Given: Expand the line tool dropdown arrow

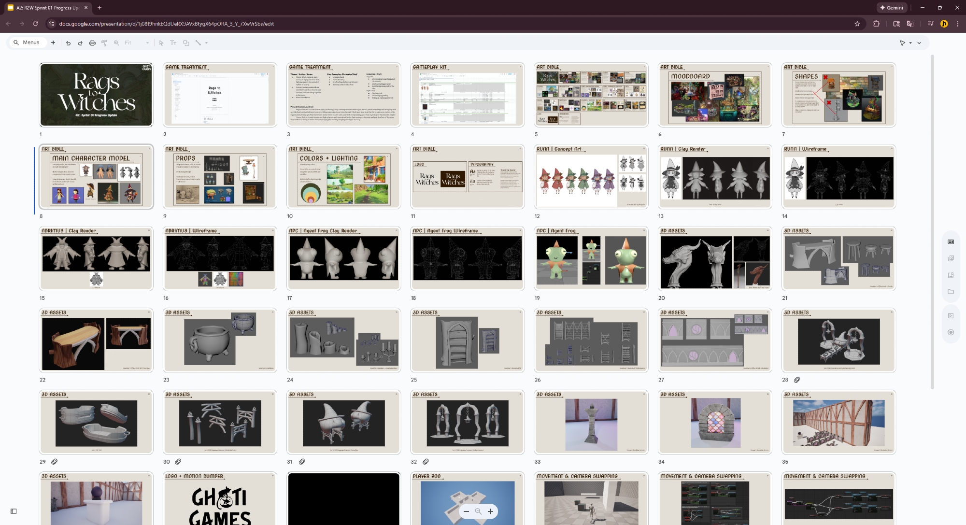Looking at the screenshot, I should [x=207, y=43].
